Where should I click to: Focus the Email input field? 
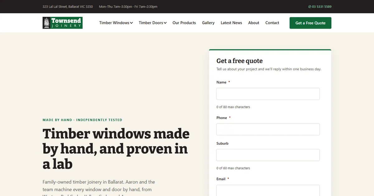point(268,190)
